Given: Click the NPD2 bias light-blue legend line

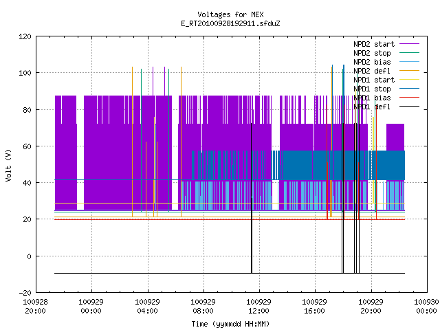Looking at the screenshot, I should (x=409, y=62).
